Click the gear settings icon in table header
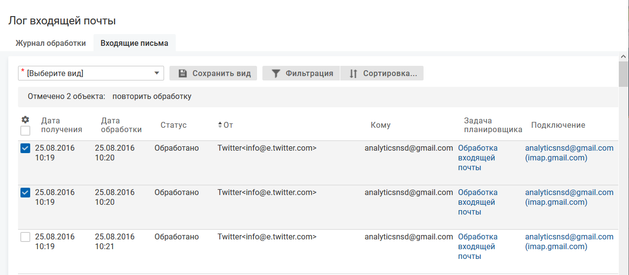This screenshot has height=275, width=629. point(25,119)
